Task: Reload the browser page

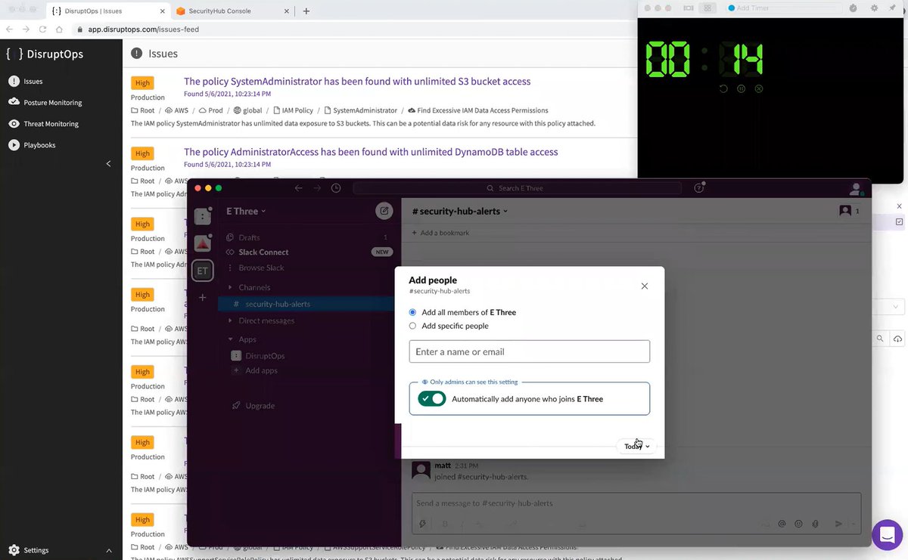Action: click(x=42, y=29)
